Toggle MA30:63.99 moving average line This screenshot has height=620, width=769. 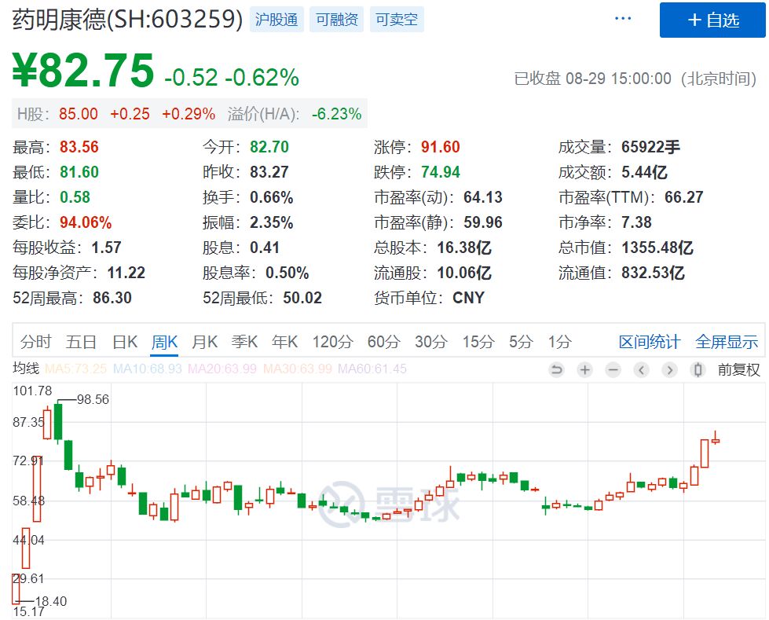point(298,369)
